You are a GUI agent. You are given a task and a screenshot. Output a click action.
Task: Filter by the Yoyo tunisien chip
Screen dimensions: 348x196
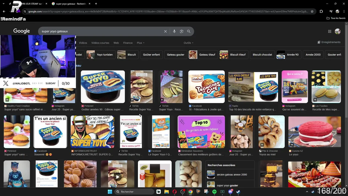click(101, 54)
